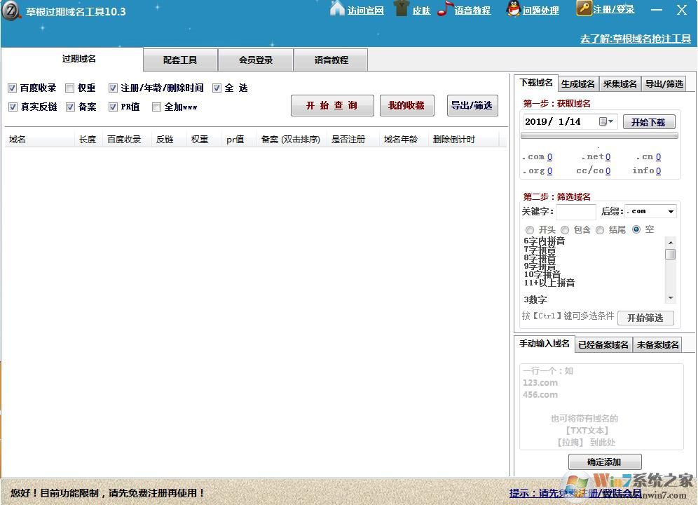
Task: Open the 皮肤 skin shirt icon
Action: [x=401, y=9]
